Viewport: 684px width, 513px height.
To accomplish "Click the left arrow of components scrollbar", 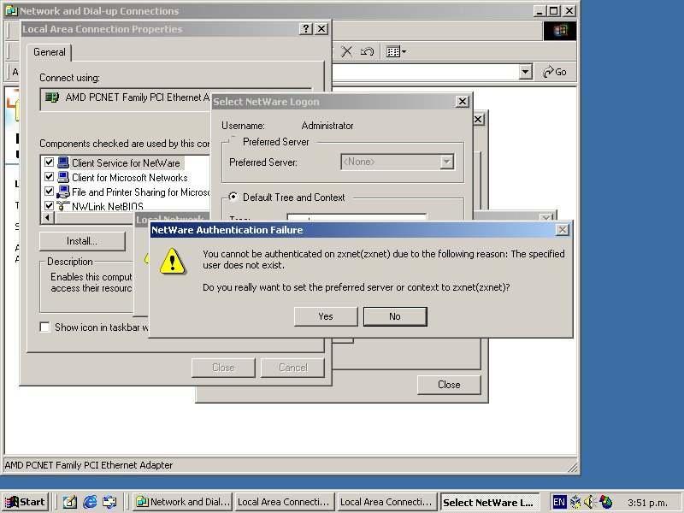I will pyautogui.click(x=47, y=217).
